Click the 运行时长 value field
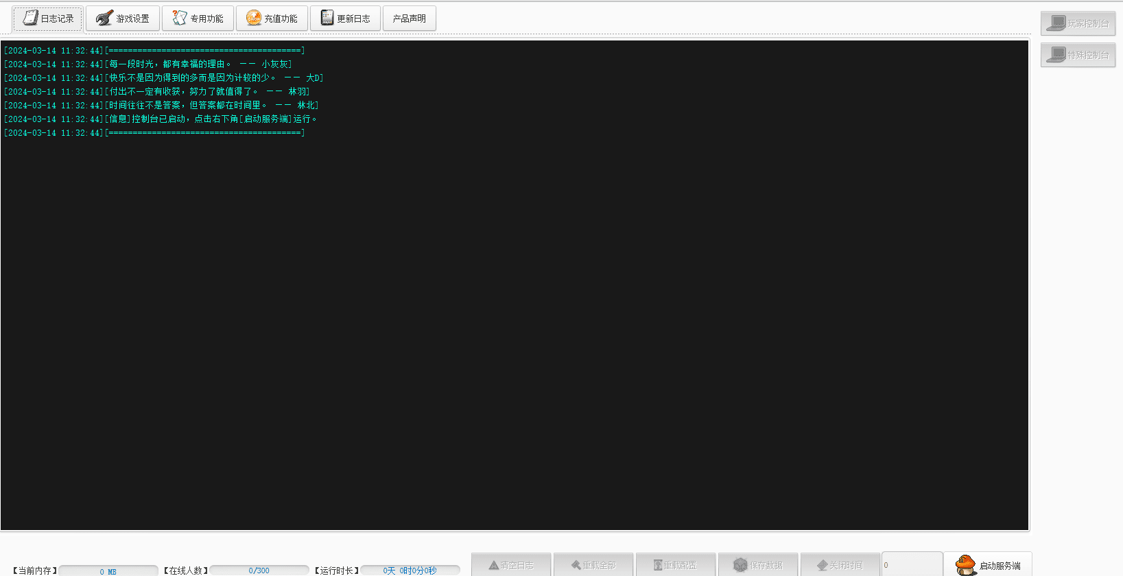Screen dimensions: 1123x576 [410, 571]
